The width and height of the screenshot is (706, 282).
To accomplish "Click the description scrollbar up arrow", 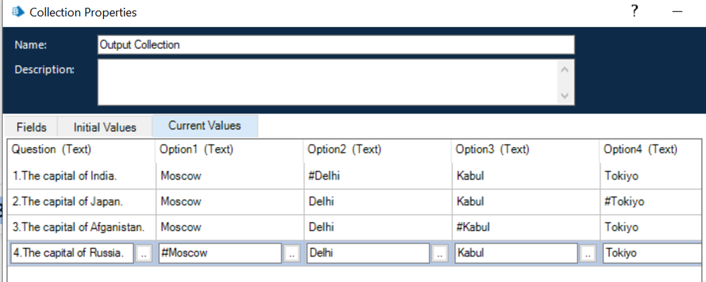I will [565, 70].
